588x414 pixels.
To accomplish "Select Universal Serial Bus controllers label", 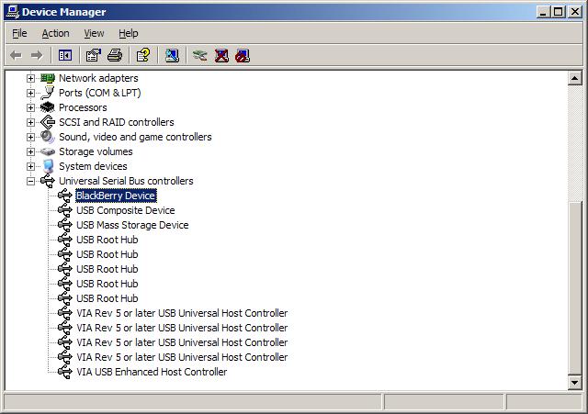I will click(x=126, y=181).
